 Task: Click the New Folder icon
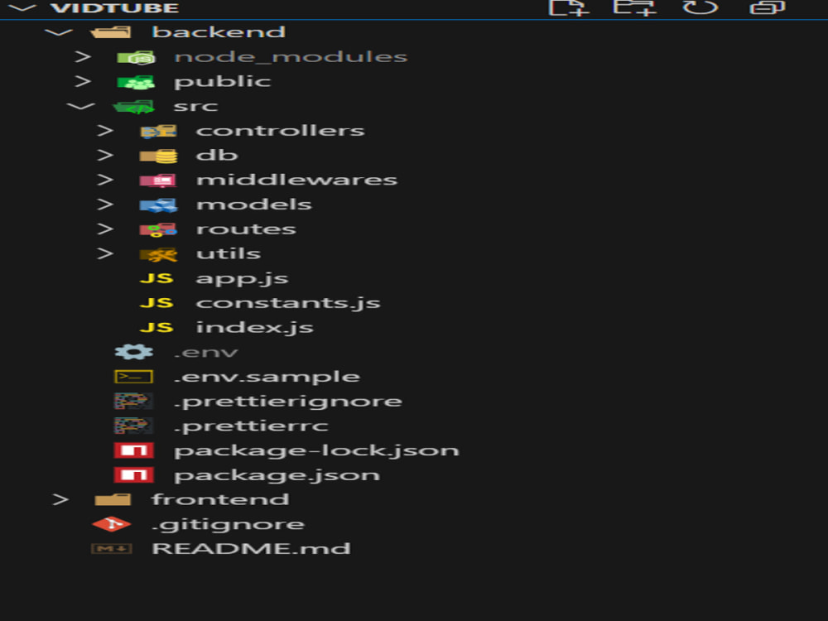(x=634, y=7)
